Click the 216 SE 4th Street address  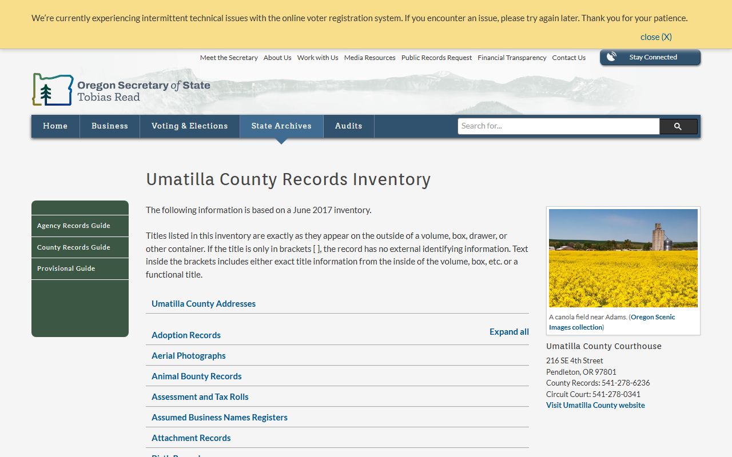pyautogui.click(x=575, y=361)
